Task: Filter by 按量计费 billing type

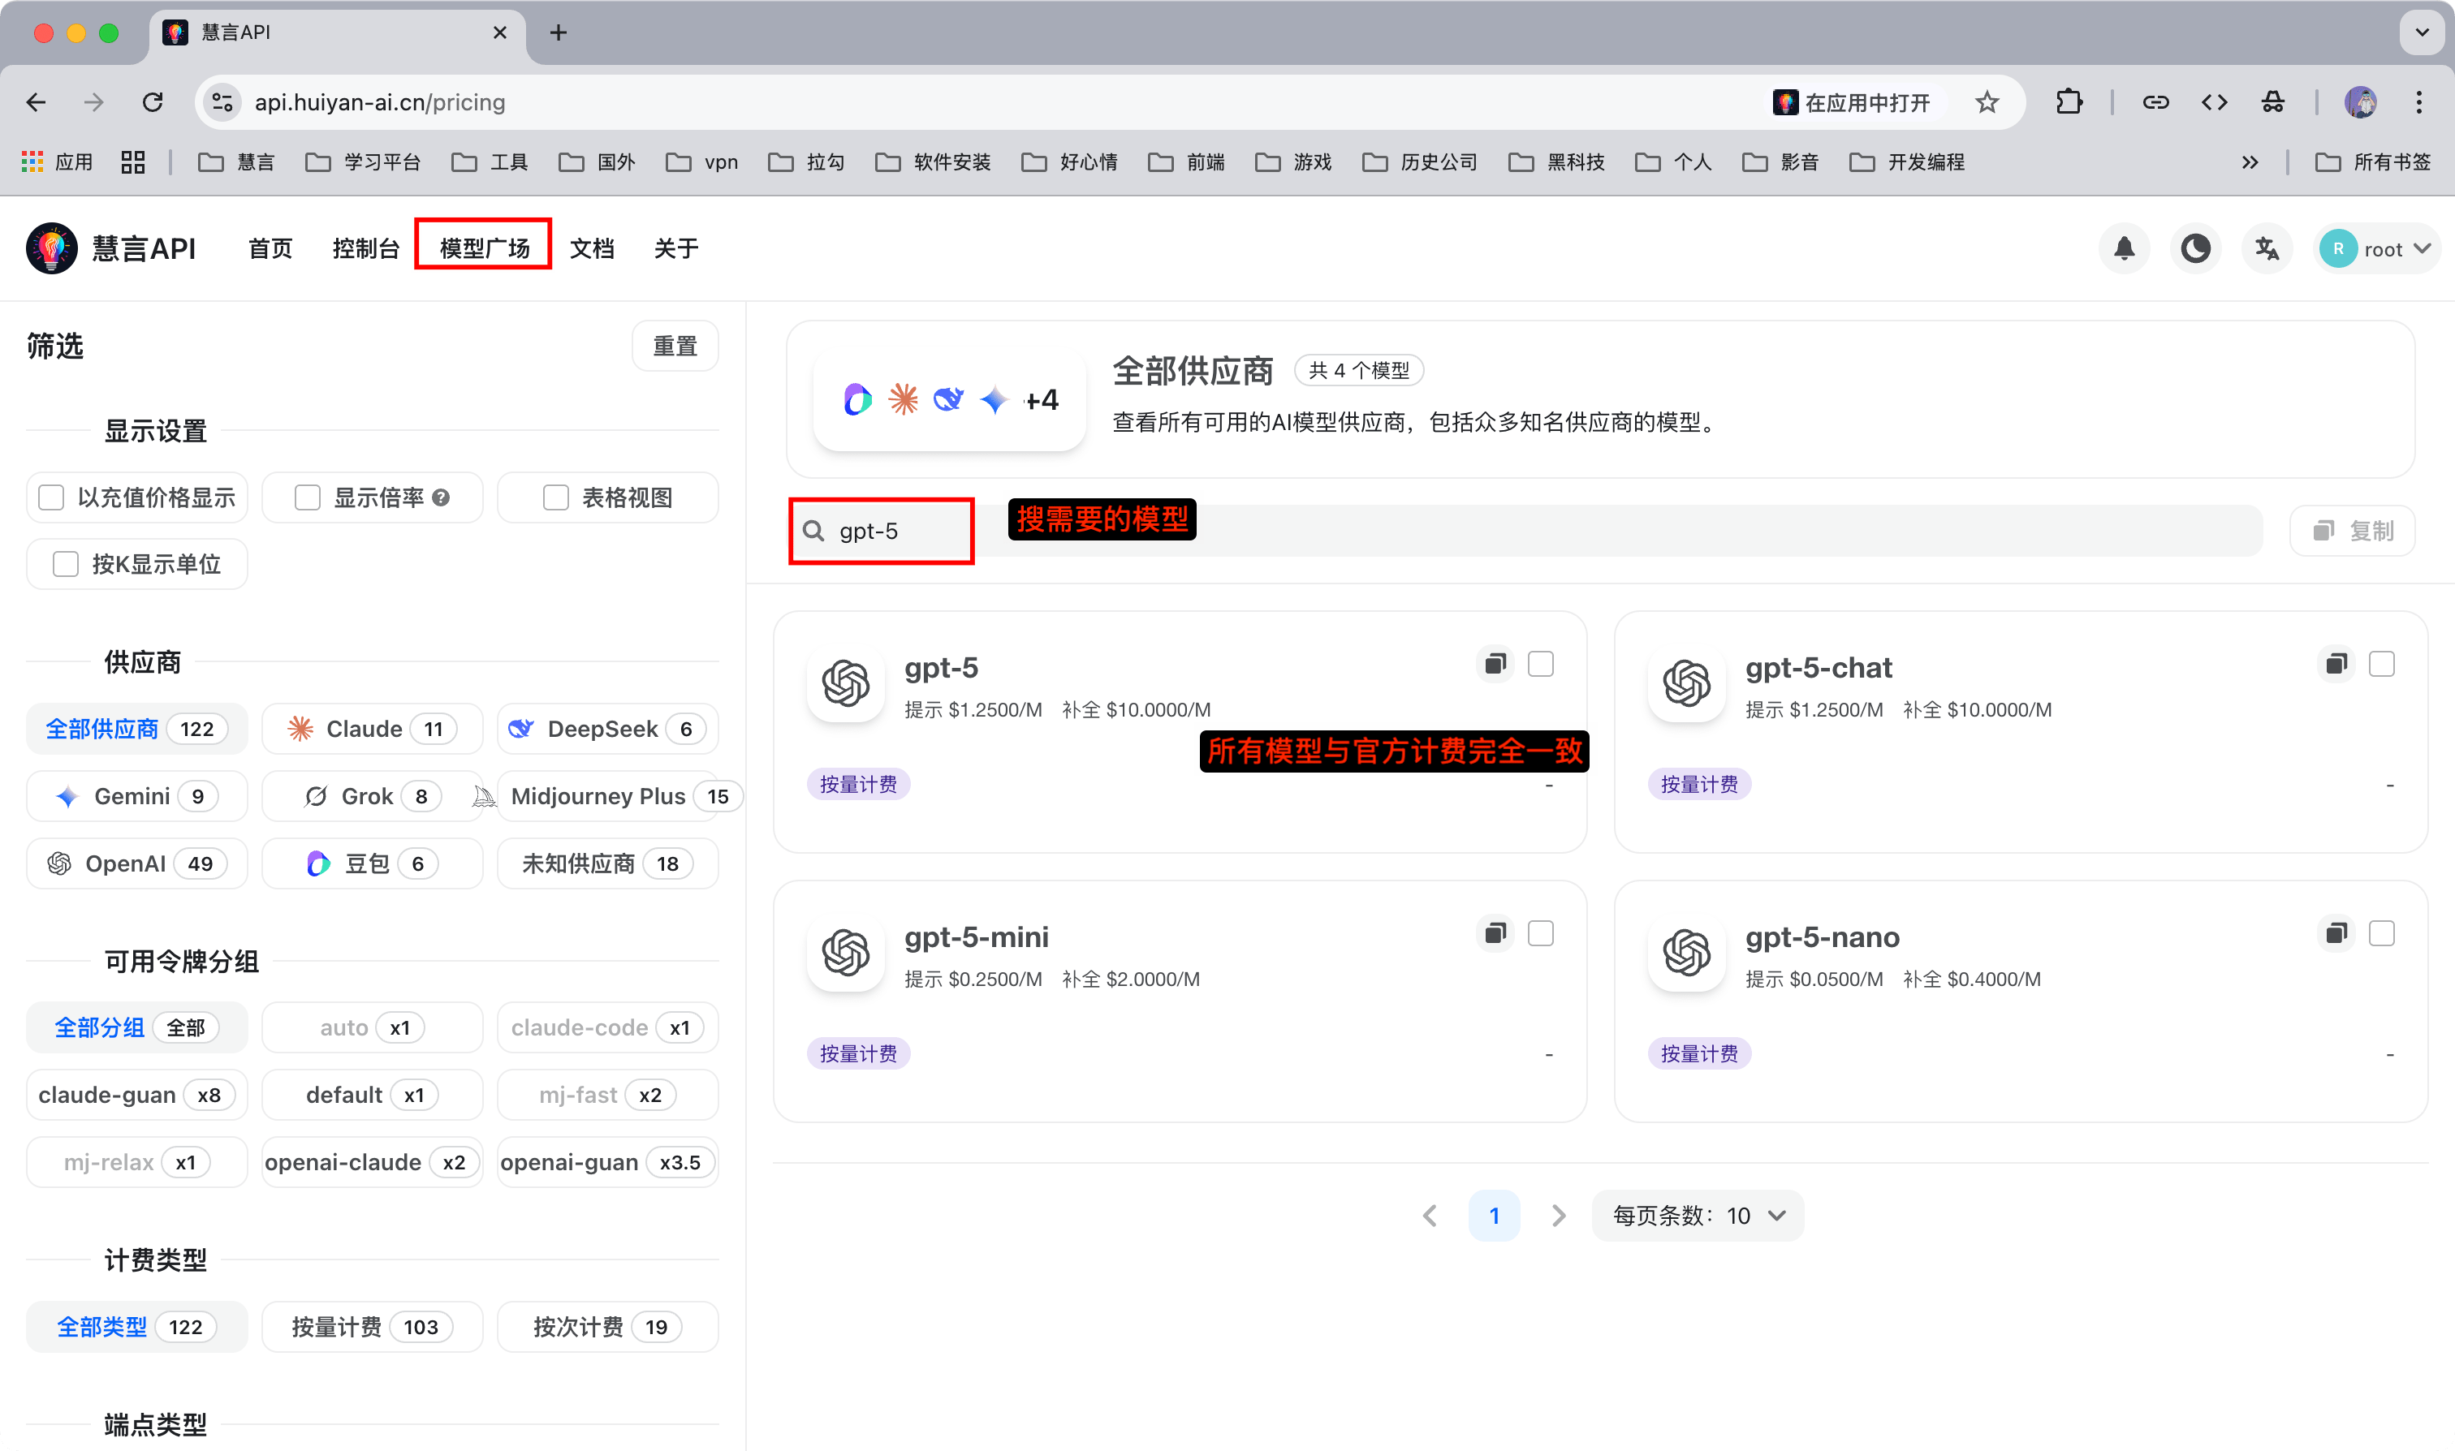Action: pyautogui.click(x=372, y=1327)
